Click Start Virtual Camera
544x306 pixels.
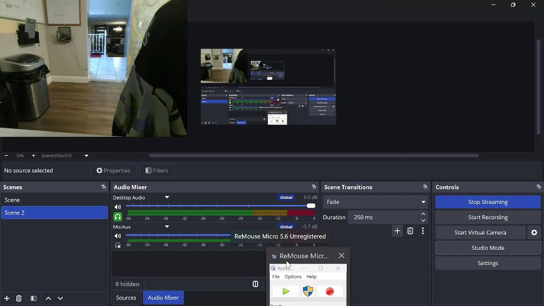pos(480,232)
